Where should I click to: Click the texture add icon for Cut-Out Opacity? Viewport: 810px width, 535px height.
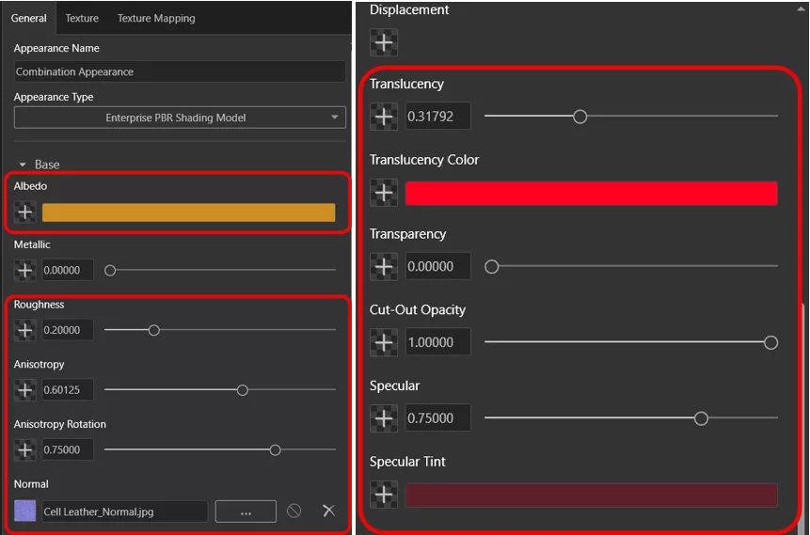click(383, 342)
